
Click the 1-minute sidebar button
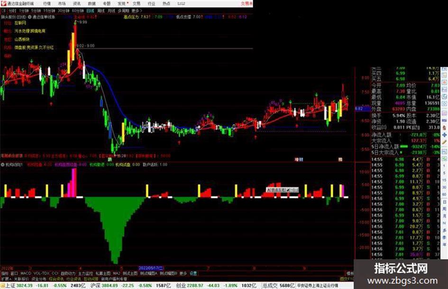click(x=444, y=166)
